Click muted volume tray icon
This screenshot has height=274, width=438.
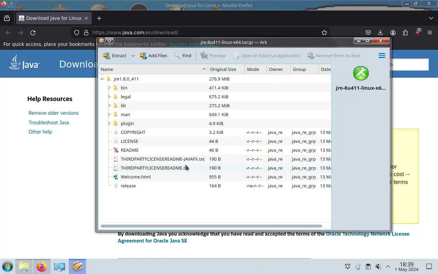[378, 266]
